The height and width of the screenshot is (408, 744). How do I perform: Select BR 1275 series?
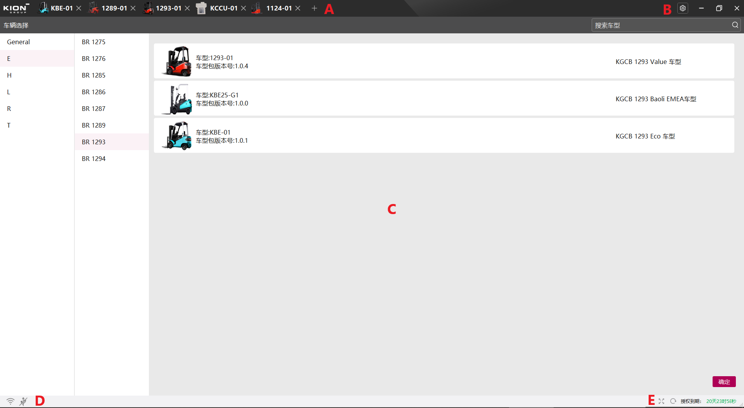coord(93,42)
